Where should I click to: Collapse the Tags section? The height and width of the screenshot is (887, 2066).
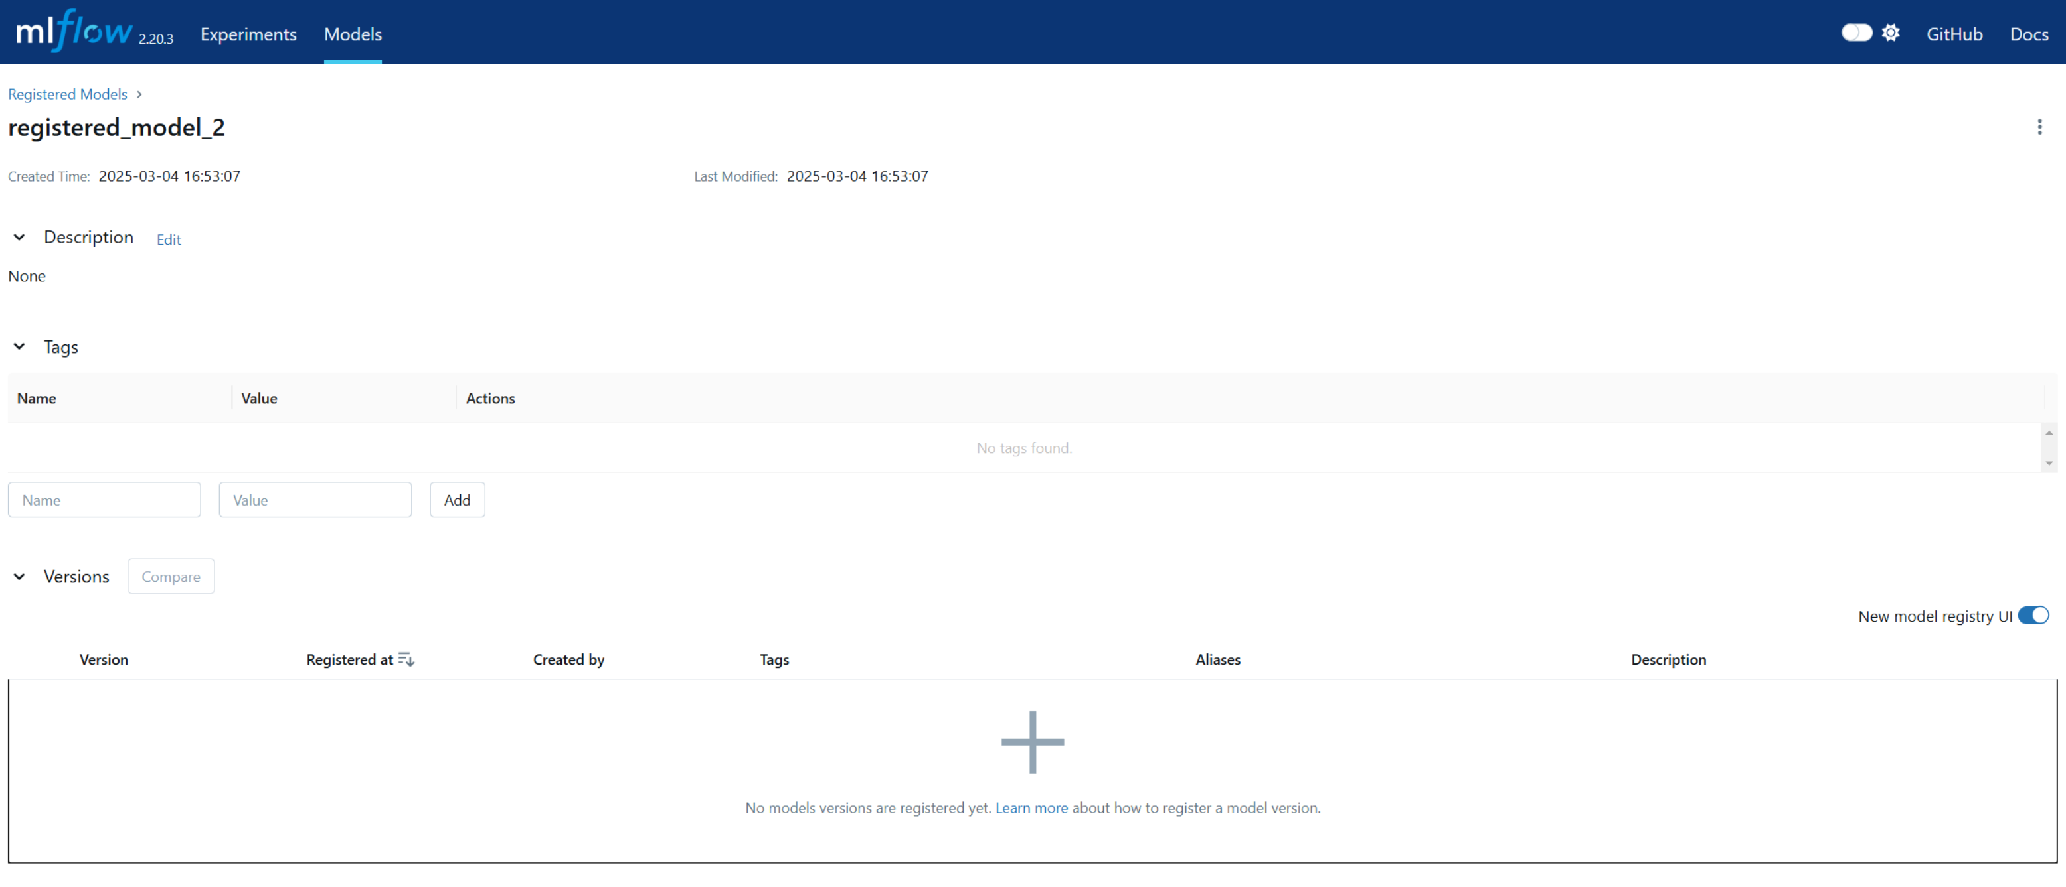click(19, 347)
